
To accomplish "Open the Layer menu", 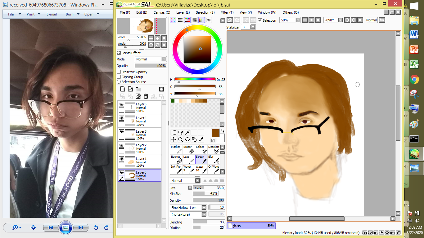I will point(183,12).
